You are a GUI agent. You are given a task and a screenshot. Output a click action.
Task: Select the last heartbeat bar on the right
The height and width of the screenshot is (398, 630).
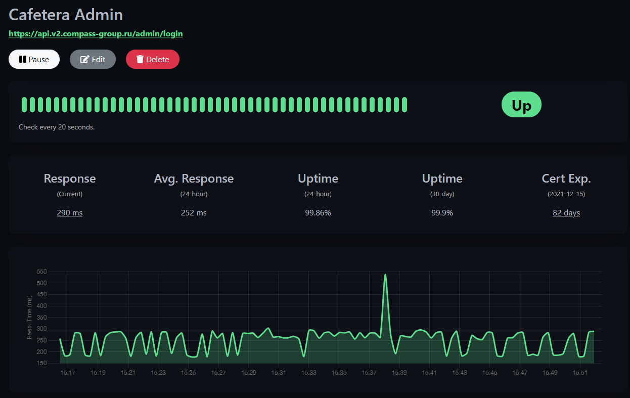tap(404, 105)
